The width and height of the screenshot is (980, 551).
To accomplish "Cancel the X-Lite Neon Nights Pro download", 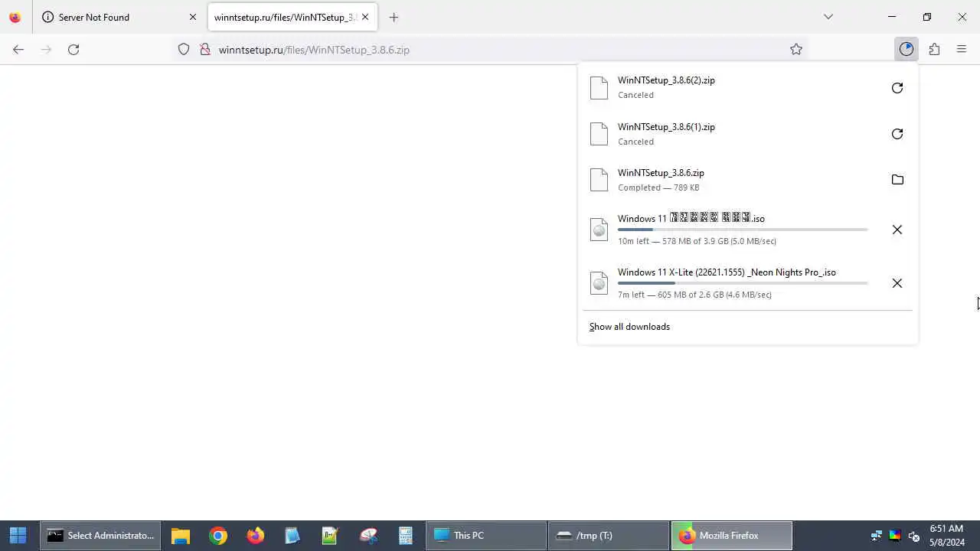I will [x=897, y=283].
